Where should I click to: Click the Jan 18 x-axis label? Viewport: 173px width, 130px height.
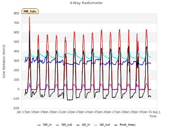click(30, 112)
